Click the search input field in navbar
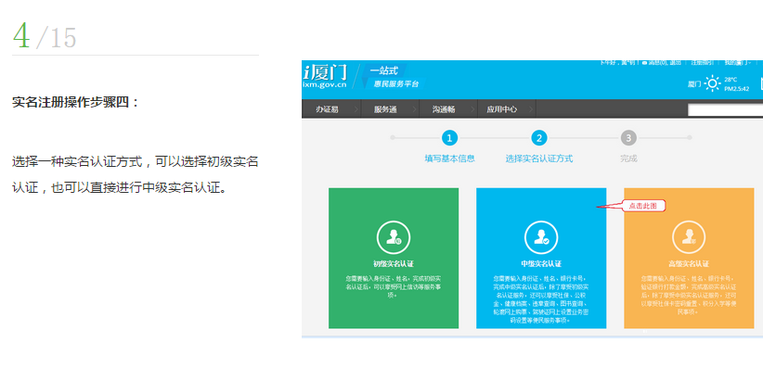Viewport: 763px width, 381px height. 724,109
